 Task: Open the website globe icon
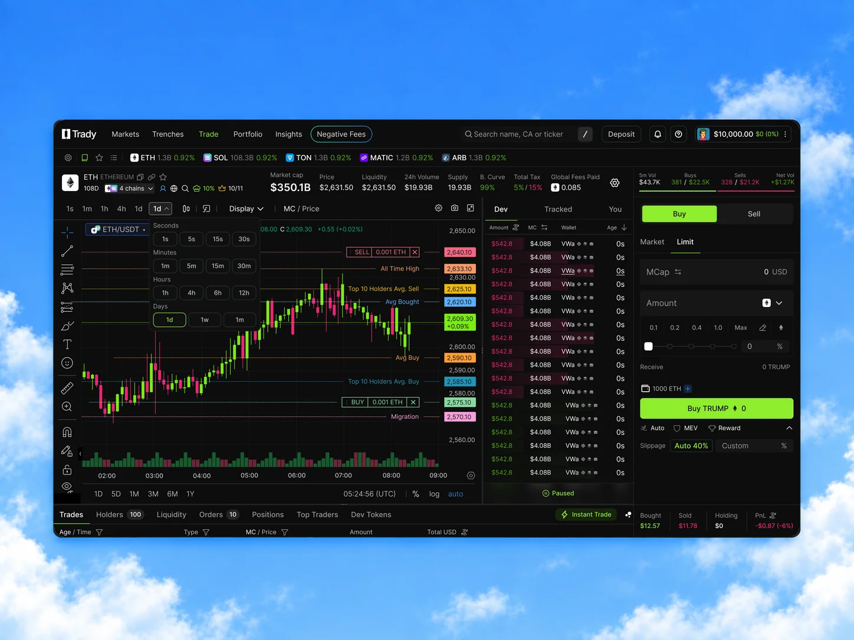click(x=174, y=189)
